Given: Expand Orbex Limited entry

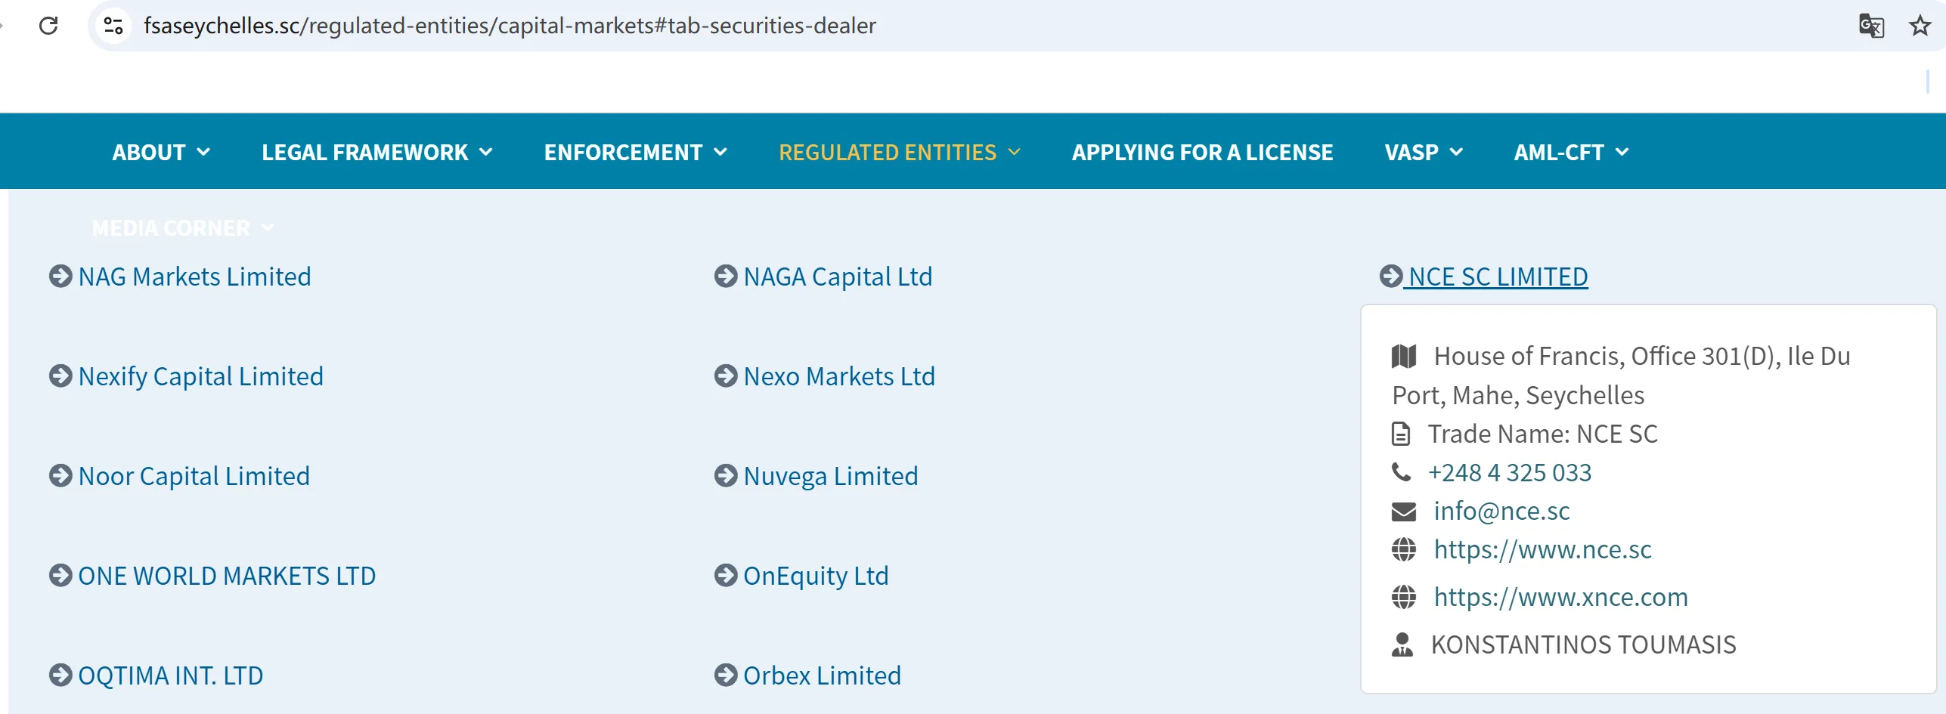Looking at the screenshot, I should point(822,676).
